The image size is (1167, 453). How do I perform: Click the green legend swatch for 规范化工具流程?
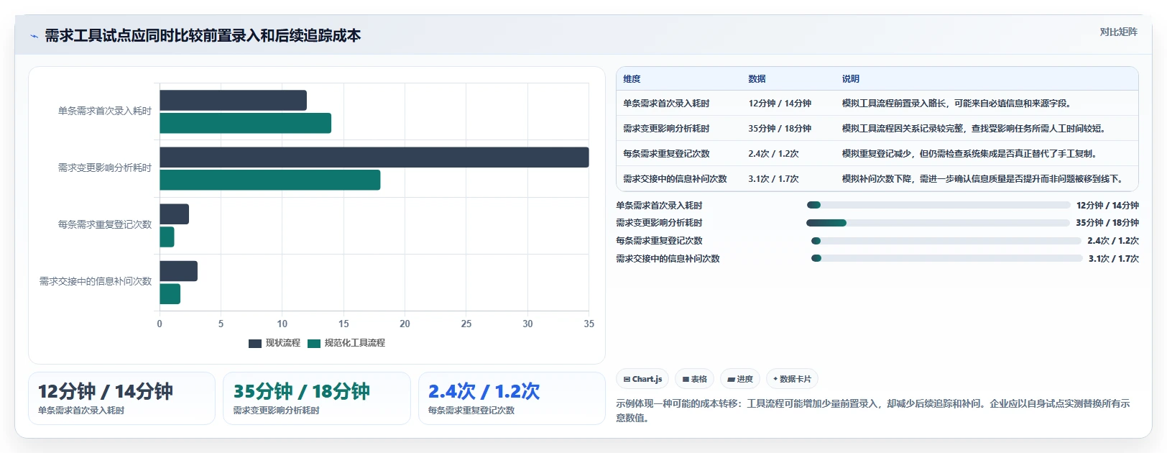coord(314,344)
